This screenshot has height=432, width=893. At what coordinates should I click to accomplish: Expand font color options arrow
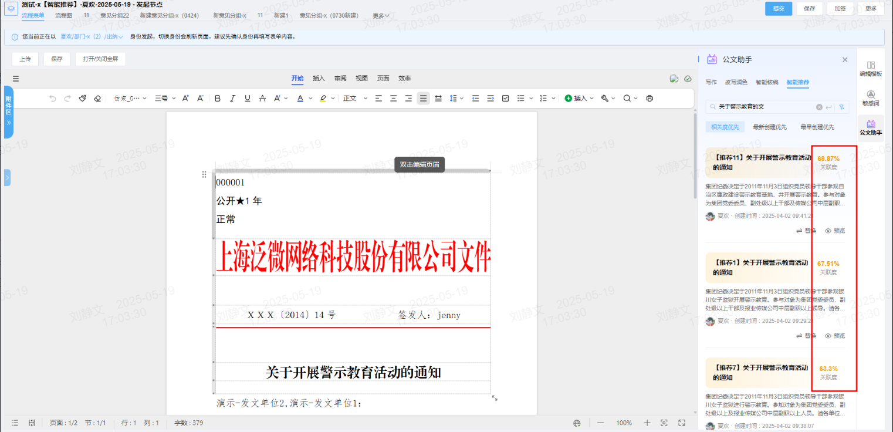309,99
